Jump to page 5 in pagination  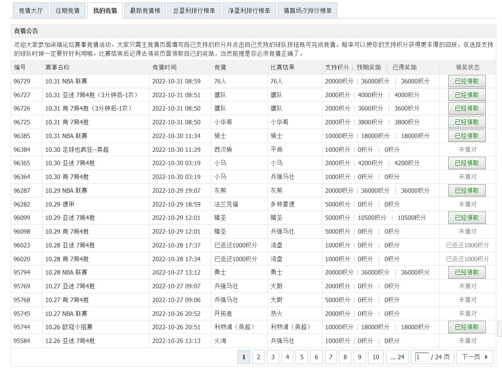tap(302, 357)
